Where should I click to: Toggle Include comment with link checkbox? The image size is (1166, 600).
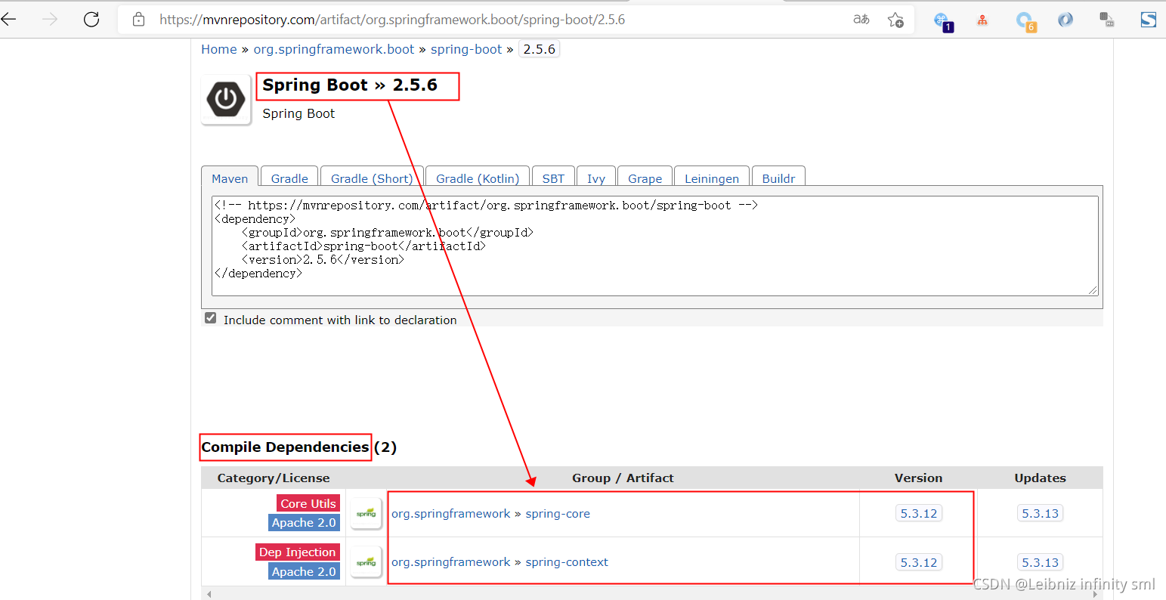point(211,318)
